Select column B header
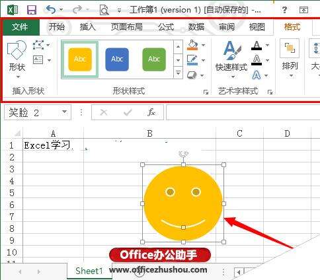Image resolution: width=320 pixels, height=280 pixels. coord(149,133)
